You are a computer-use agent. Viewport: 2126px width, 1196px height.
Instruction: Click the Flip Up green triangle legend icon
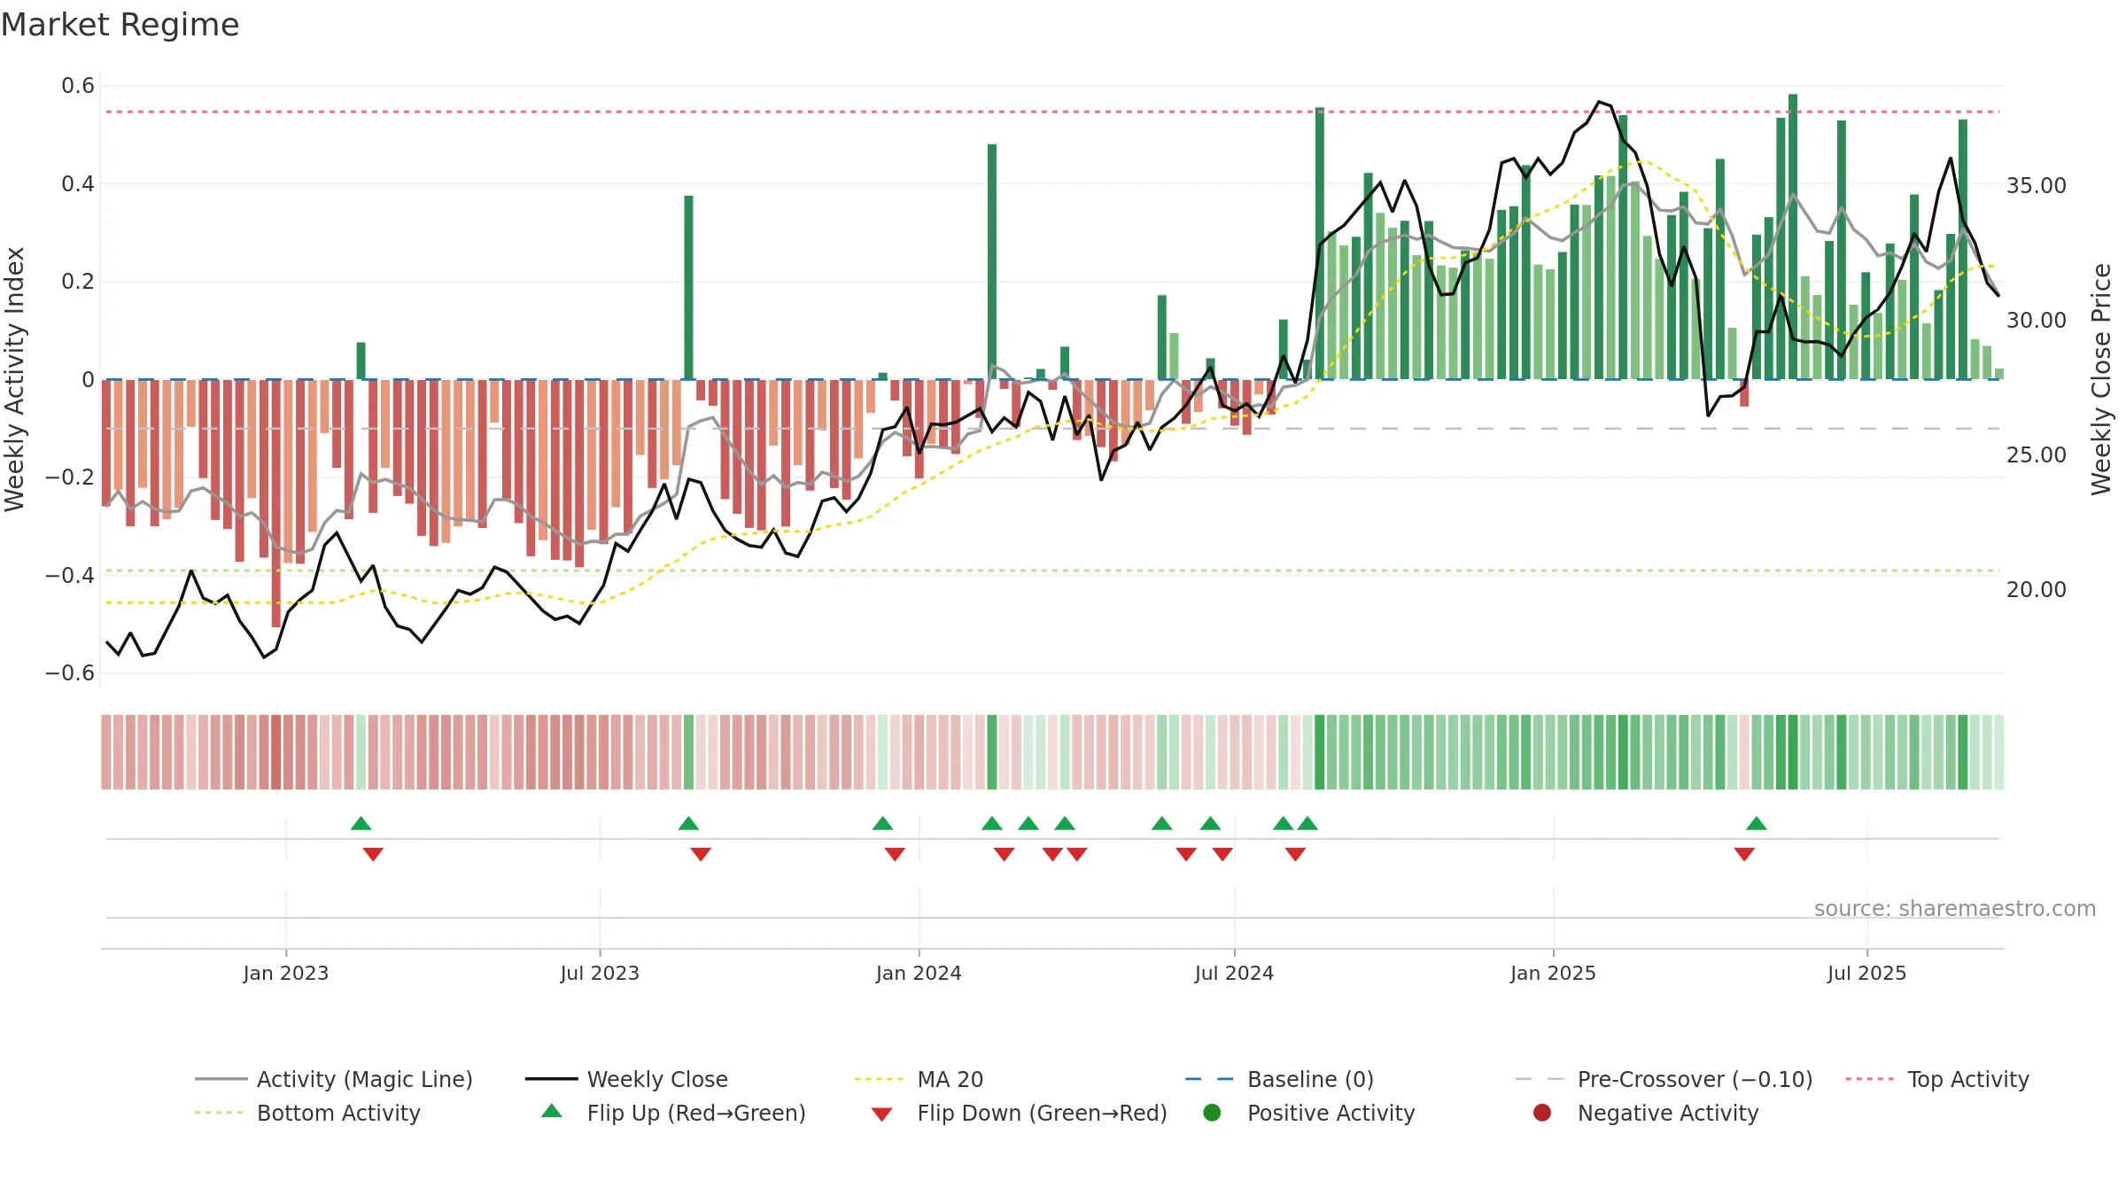tap(552, 1111)
